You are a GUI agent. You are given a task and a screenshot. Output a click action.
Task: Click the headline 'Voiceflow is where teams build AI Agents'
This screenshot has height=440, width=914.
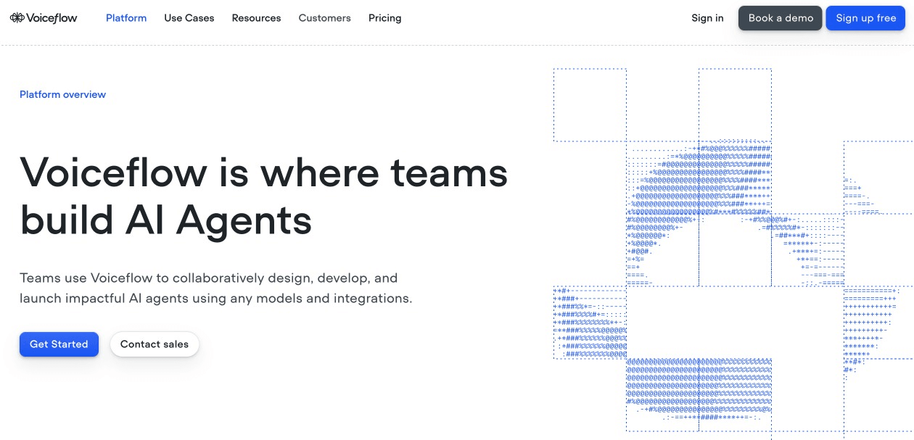tap(264, 196)
